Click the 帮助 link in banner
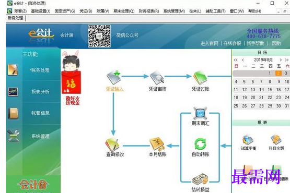 click(276, 43)
